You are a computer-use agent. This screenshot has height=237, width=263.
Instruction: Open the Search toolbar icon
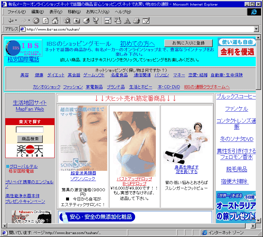[x=67, y=21]
